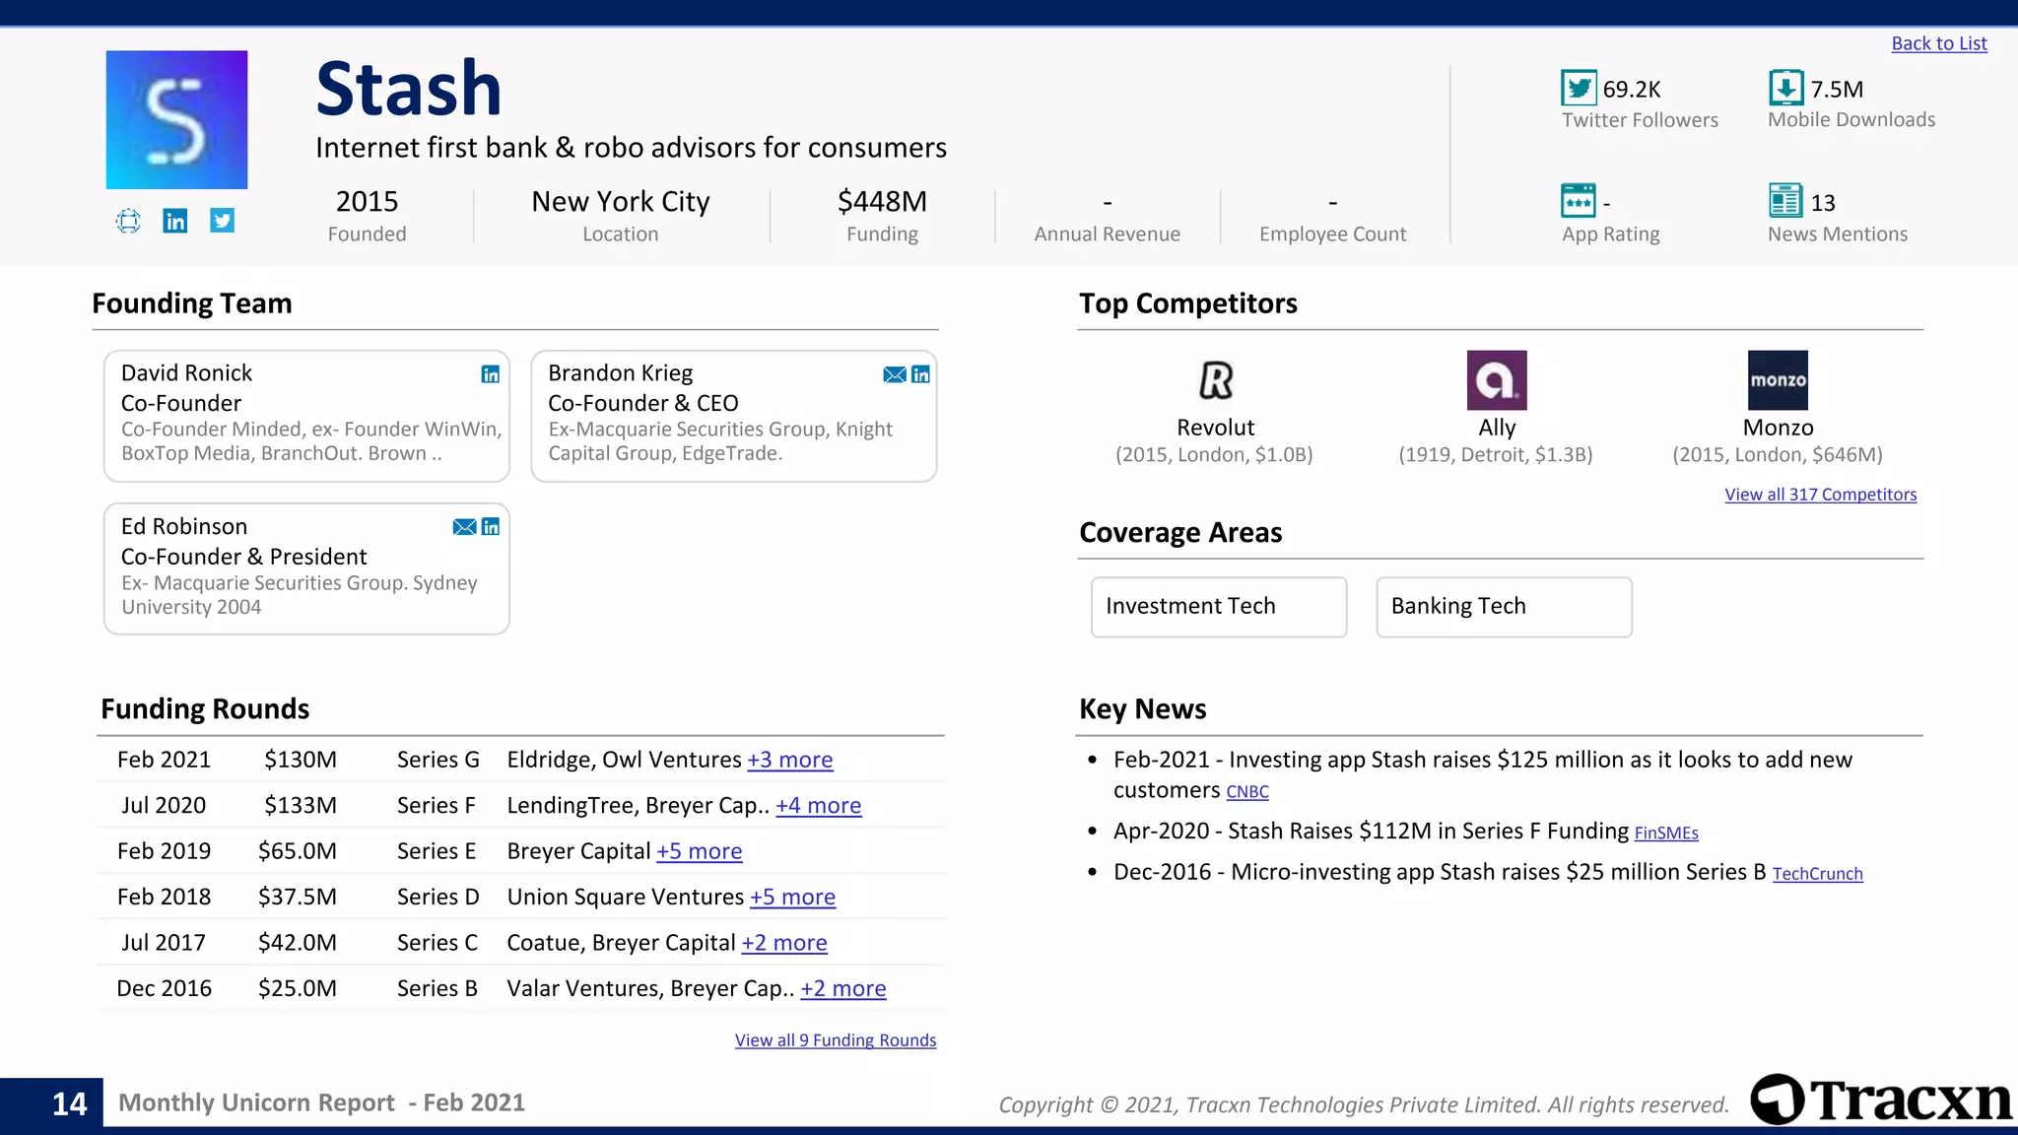
Task: Click the Ally competitor logo
Action: [1497, 380]
